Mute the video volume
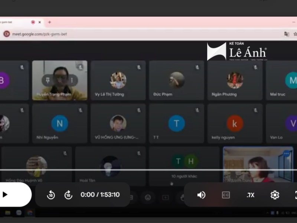297x223 pixels. pos(201,195)
